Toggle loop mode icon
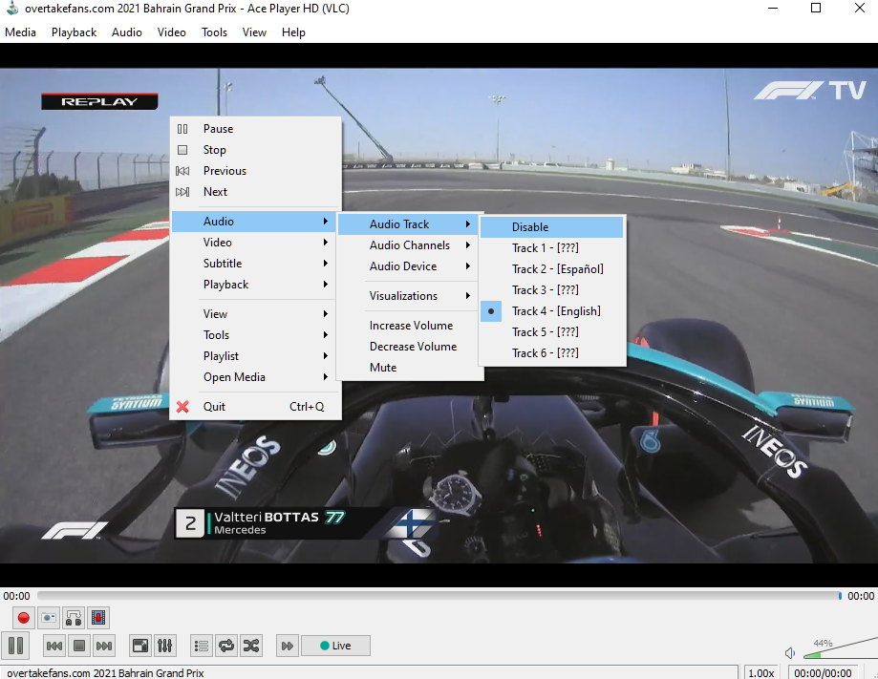878x679 pixels. click(226, 646)
